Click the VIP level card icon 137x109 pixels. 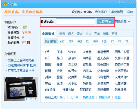pyautogui.click(x=25, y=27)
